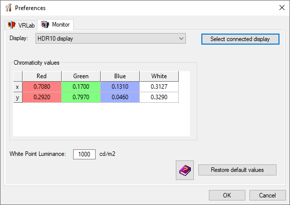Select Blue y cell 0.0460
The image size is (290, 205).
120,97
